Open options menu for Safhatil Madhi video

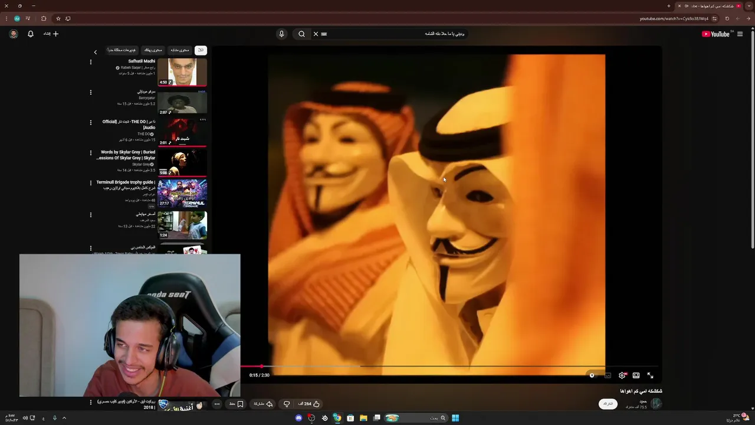91,62
